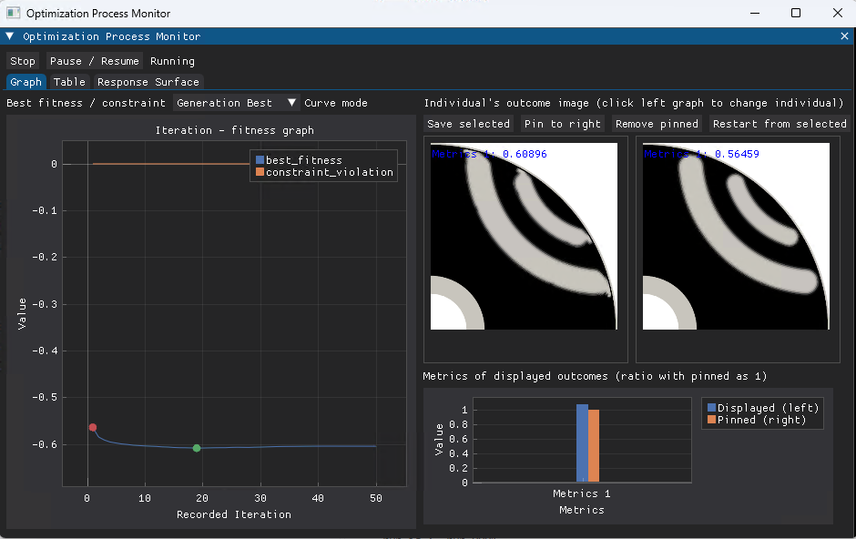Click the blue Displayed bar in metrics chart

pyautogui.click(x=582, y=443)
